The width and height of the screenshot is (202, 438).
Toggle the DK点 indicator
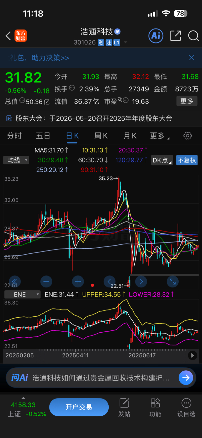162,160
